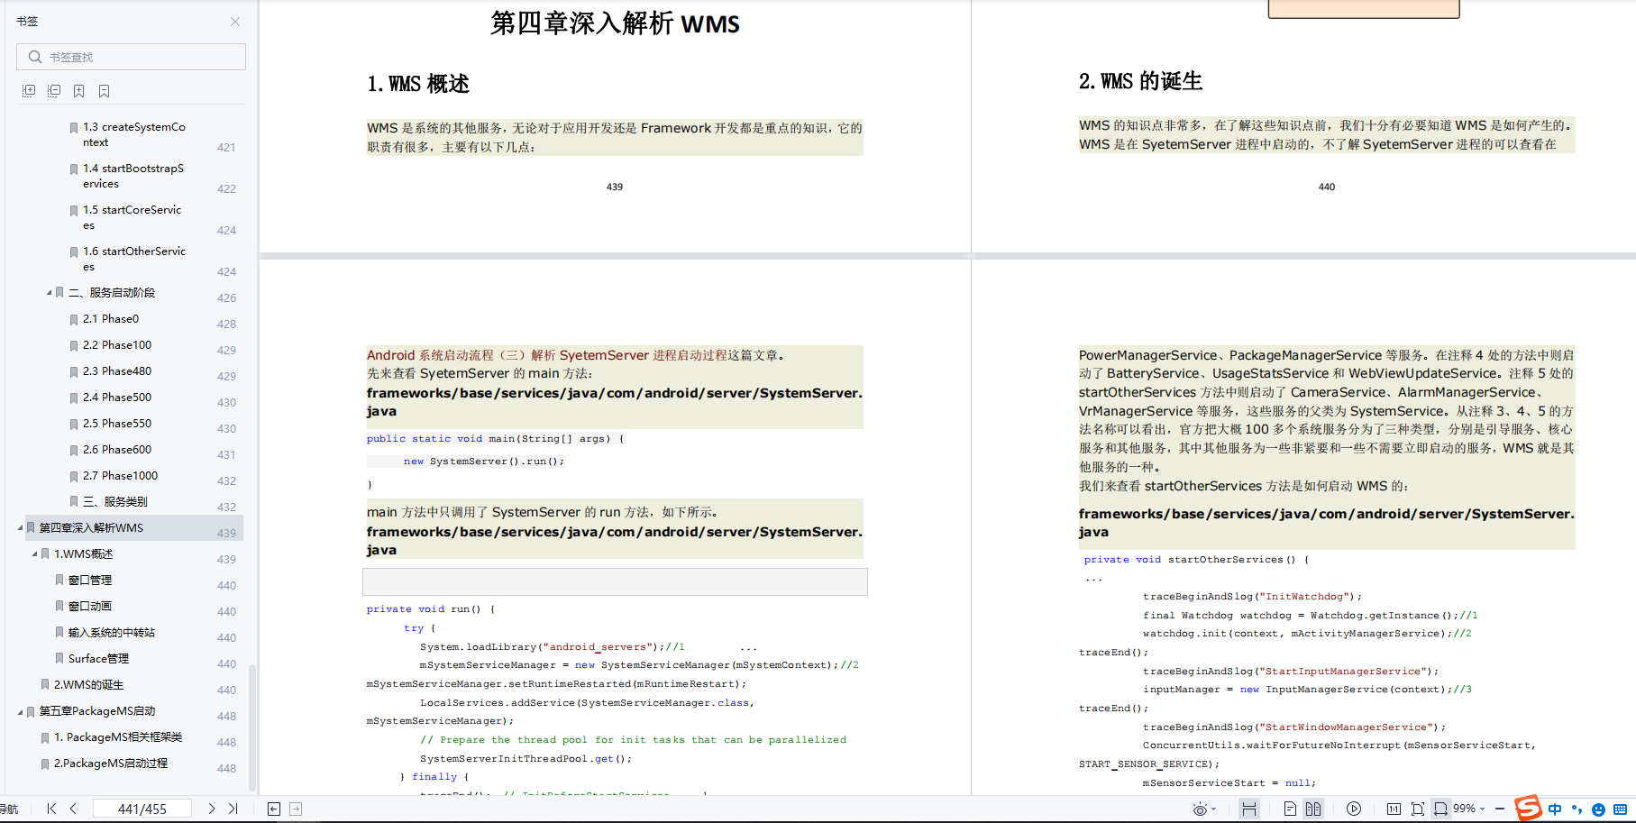Click the collapse all bookmarks icon
This screenshot has width=1636, height=823.
pos(54,91)
